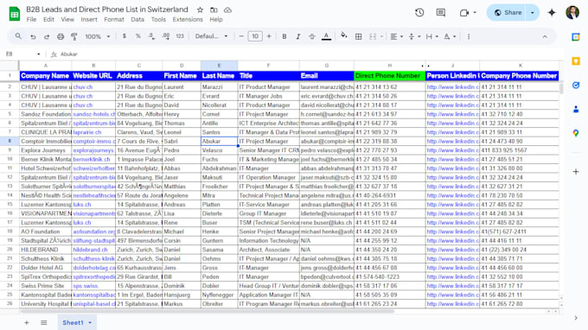Open the comments panel icon
Image resolution: width=588 pixels, height=330 pixels.
pos(441,12)
